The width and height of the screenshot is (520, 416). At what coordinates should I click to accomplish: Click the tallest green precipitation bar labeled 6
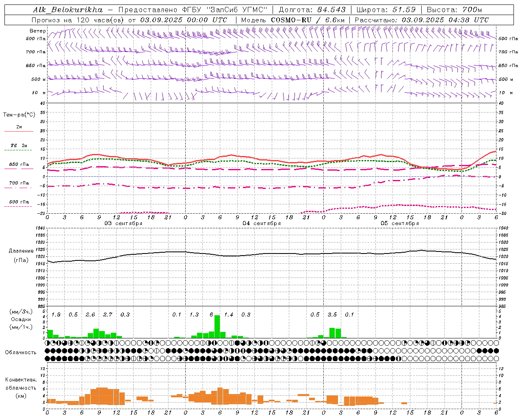[217, 326]
